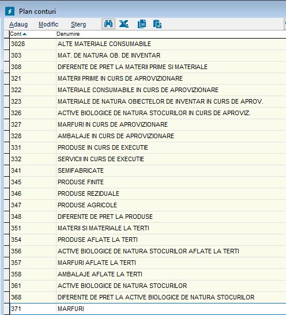This screenshot has height=315, width=286.
Task: Select account row 3028
Action: (x=148, y=44)
